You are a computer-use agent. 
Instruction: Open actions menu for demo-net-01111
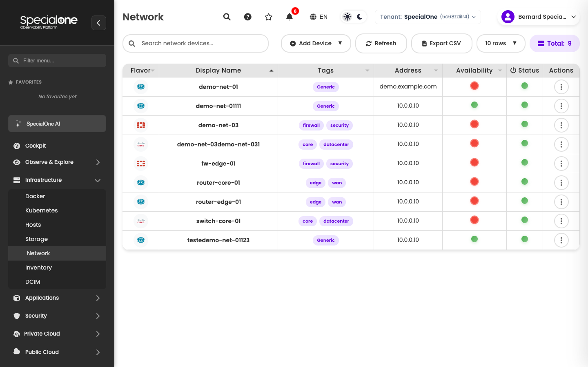tap(561, 106)
